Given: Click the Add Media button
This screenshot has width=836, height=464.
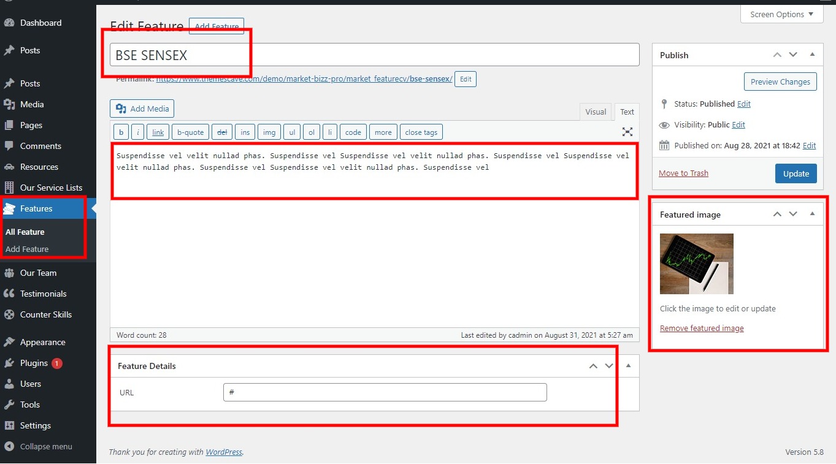Looking at the screenshot, I should tap(142, 108).
